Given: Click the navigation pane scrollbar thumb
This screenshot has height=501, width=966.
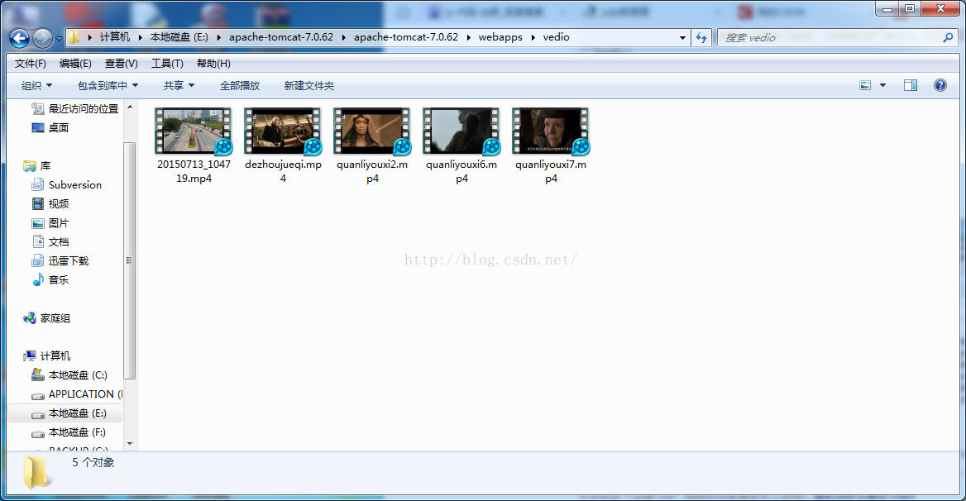Looking at the screenshot, I should pos(129,260).
